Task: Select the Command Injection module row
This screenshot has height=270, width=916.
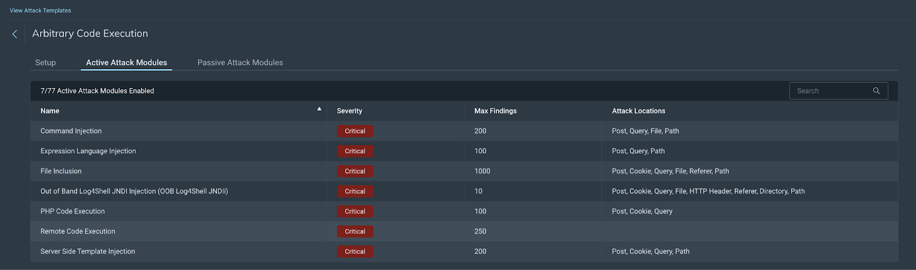Action: point(71,131)
